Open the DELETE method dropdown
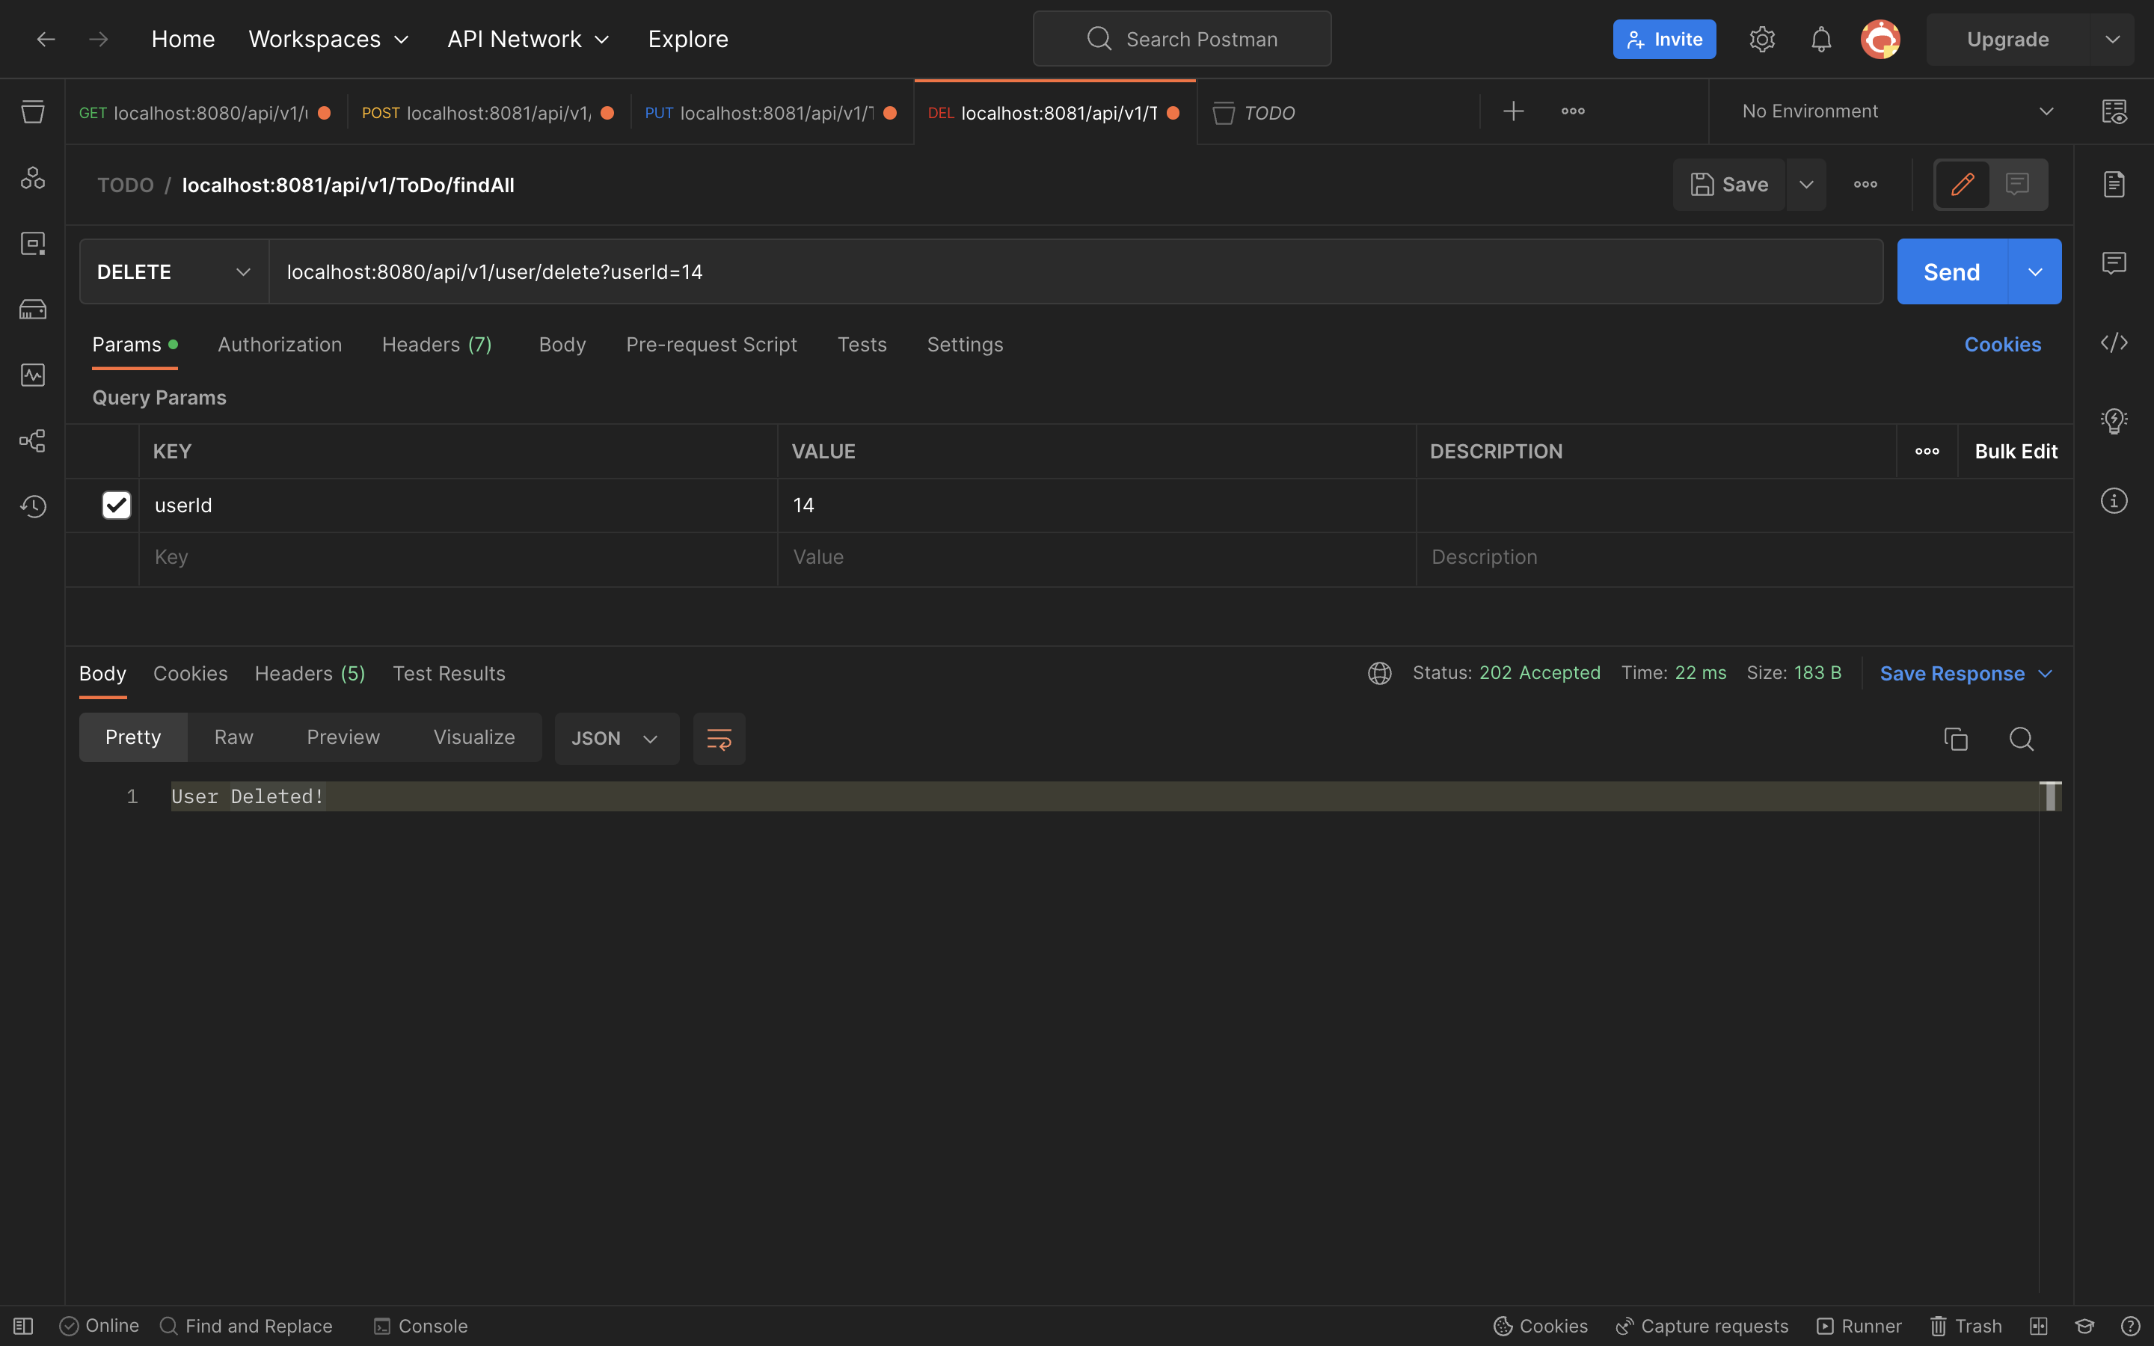This screenshot has height=1346, width=2154. 174,271
